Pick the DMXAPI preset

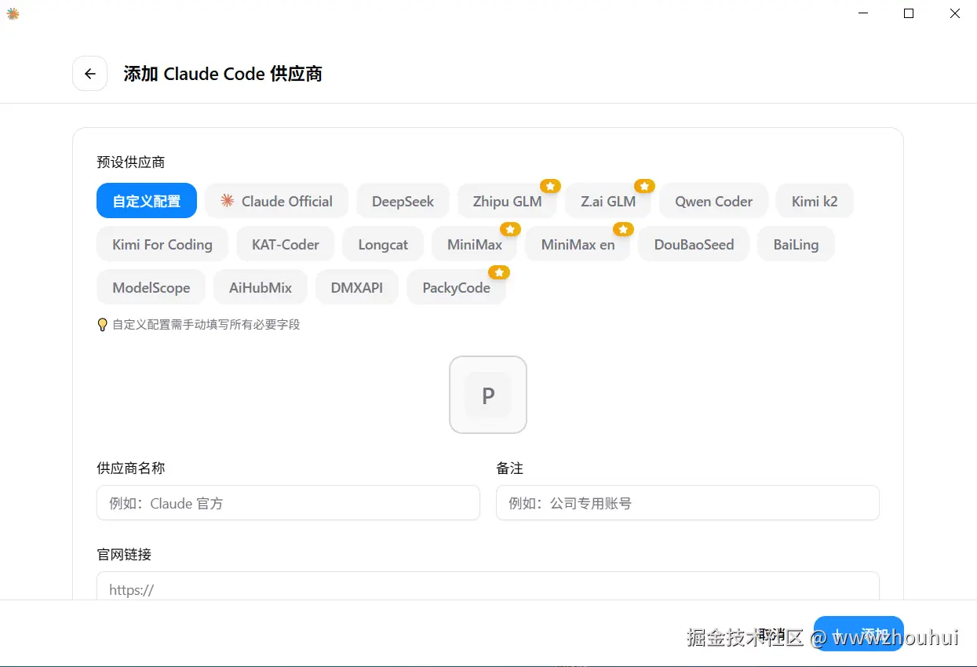pos(357,287)
